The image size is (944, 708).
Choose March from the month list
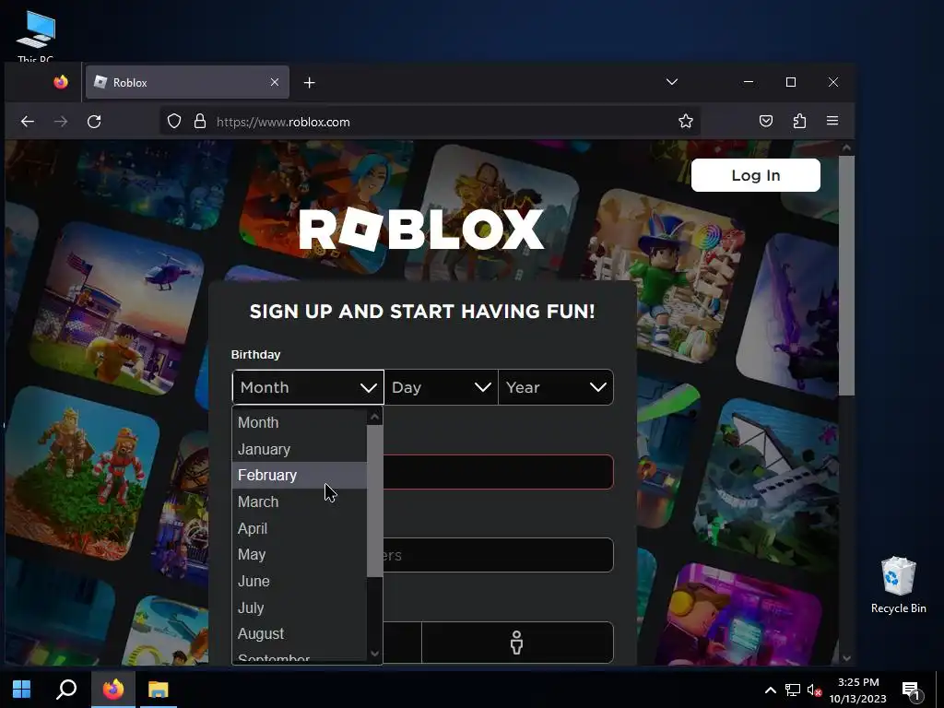point(300,501)
